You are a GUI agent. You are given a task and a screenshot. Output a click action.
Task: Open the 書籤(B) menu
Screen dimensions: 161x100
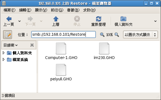pos(73,10)
